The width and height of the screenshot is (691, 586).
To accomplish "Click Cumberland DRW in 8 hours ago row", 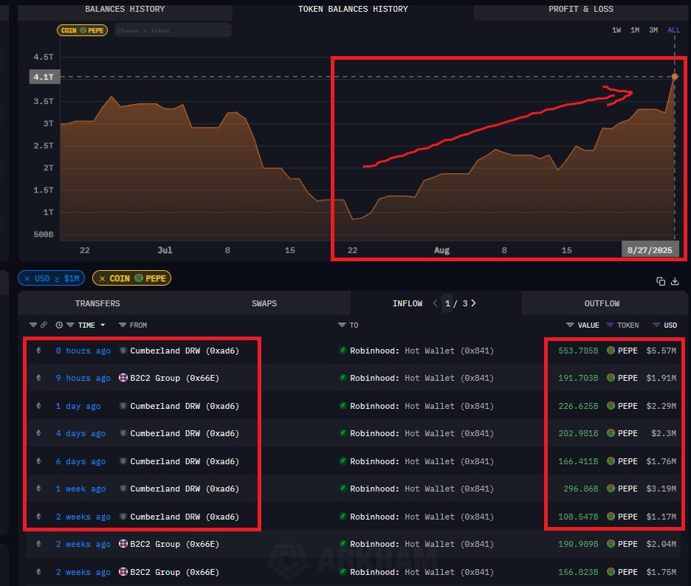I will point(185,351).
